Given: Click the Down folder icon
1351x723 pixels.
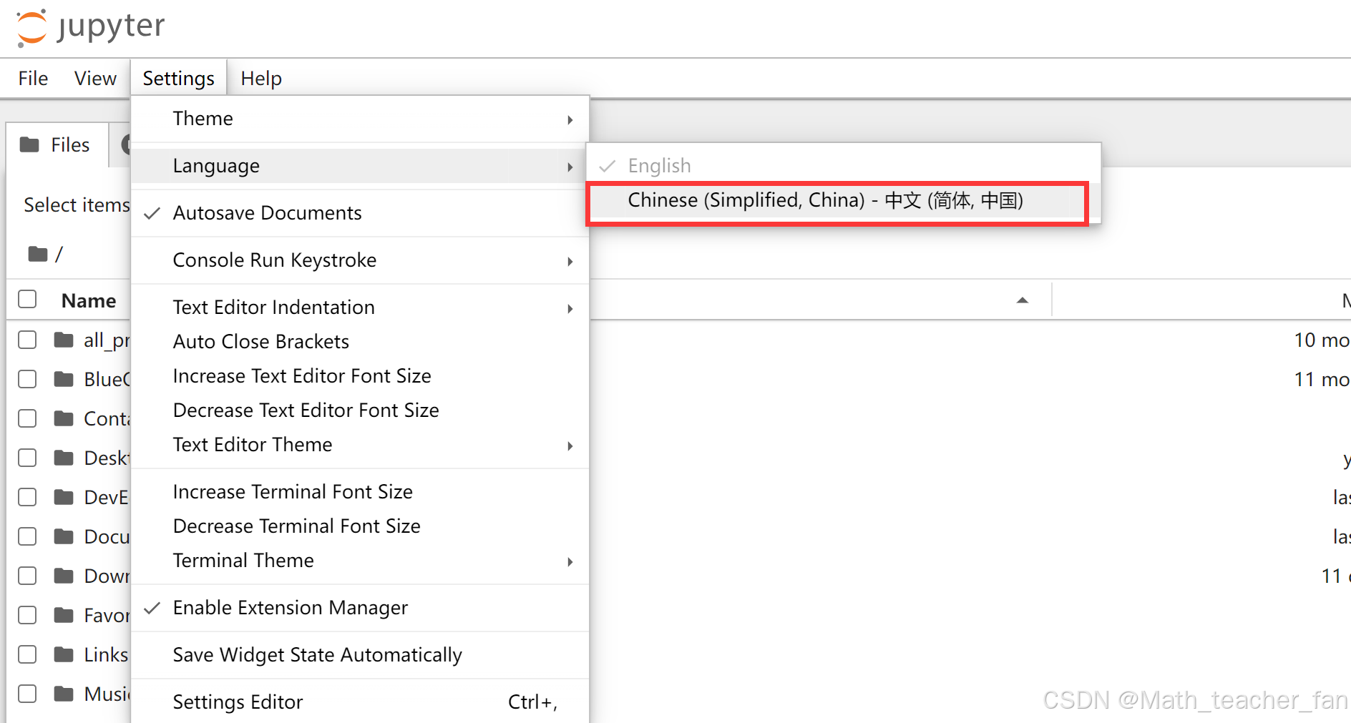Looking at the screenshot, I should coord(64,576).
